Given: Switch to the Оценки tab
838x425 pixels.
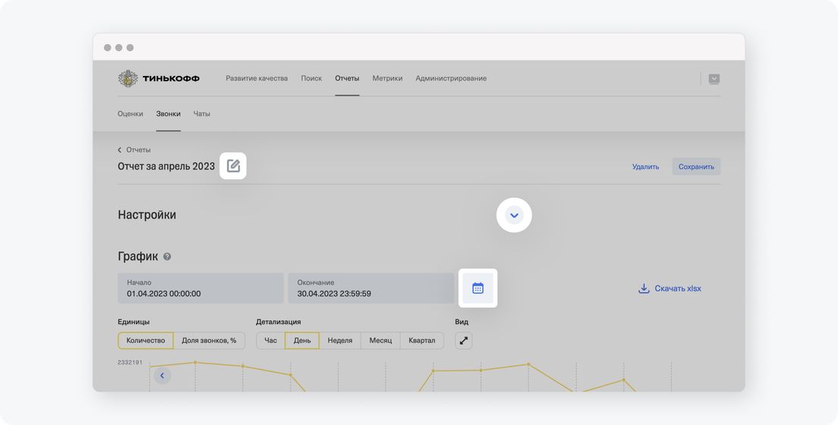Looking at the screenshot, I should (131, 113).
